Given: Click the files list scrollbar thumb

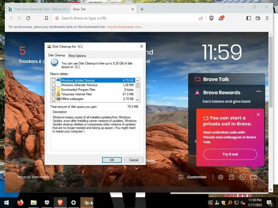Looking at the screenshot, I should pos(137,85).
